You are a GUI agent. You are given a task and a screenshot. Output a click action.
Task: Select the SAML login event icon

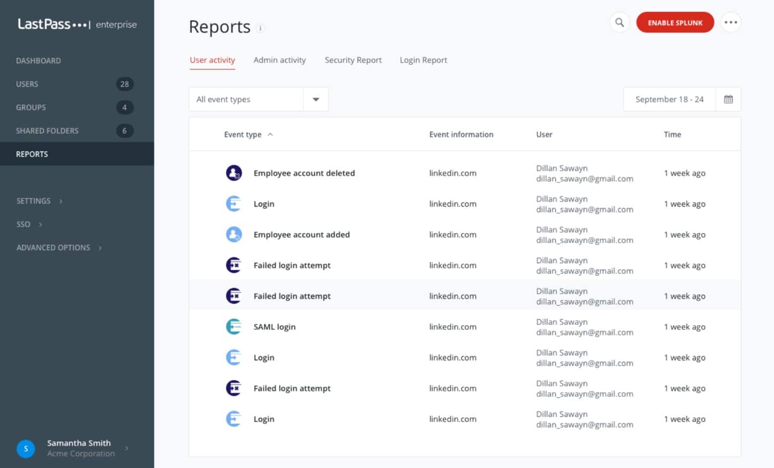coord(233,326)
